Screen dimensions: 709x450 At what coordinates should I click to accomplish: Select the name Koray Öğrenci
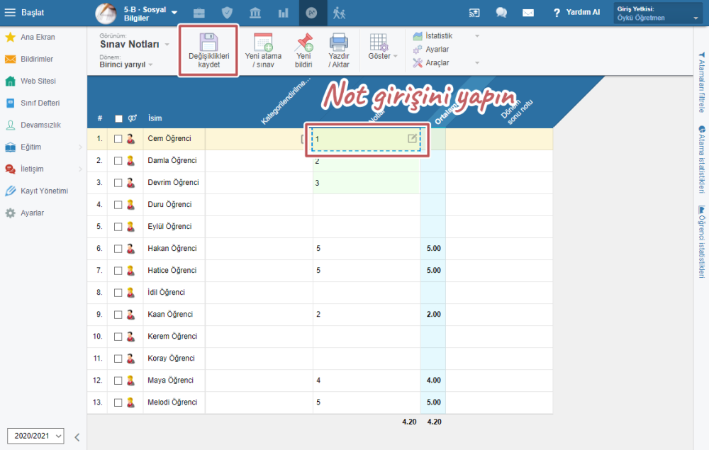[x=171, y=359]
